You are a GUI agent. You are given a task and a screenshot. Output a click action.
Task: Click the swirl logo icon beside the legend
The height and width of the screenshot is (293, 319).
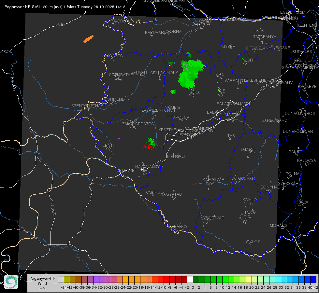coord(11,282)
